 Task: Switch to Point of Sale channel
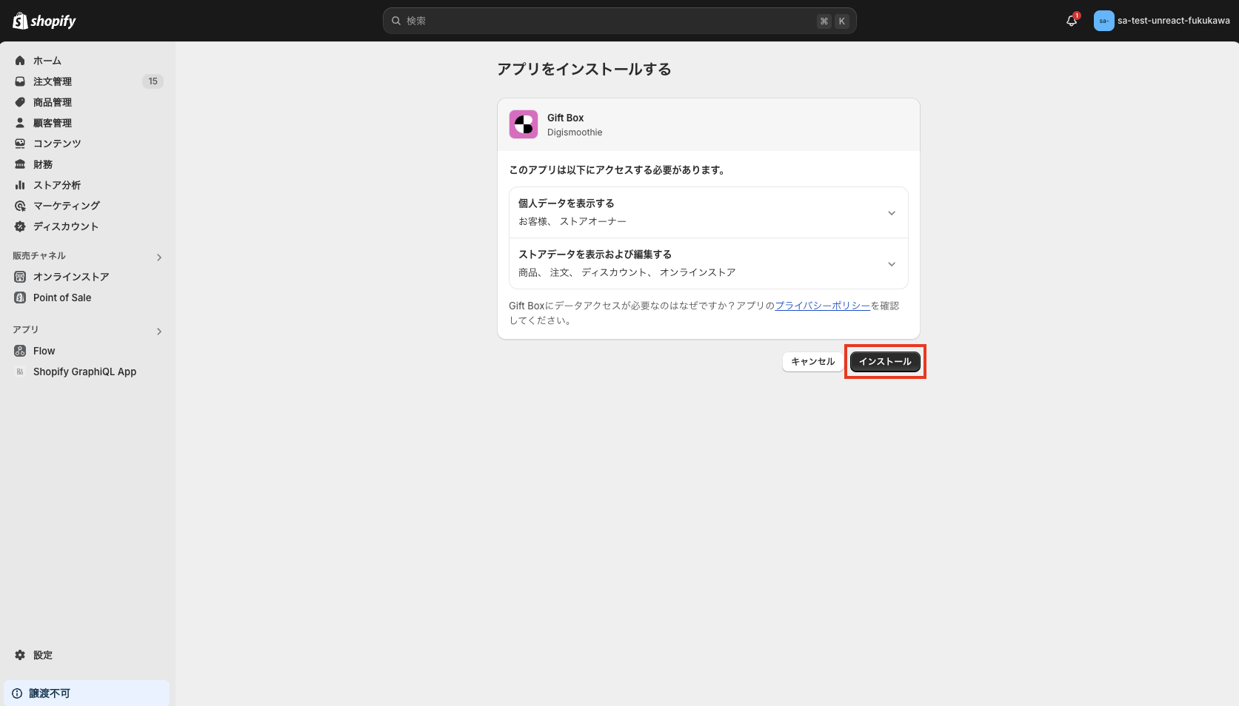(62, 297)
